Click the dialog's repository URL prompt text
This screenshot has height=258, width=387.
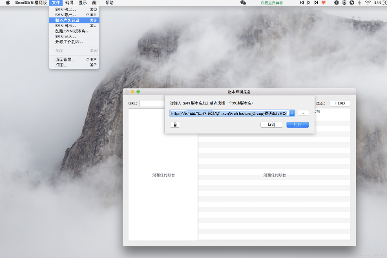coord(211,103)
